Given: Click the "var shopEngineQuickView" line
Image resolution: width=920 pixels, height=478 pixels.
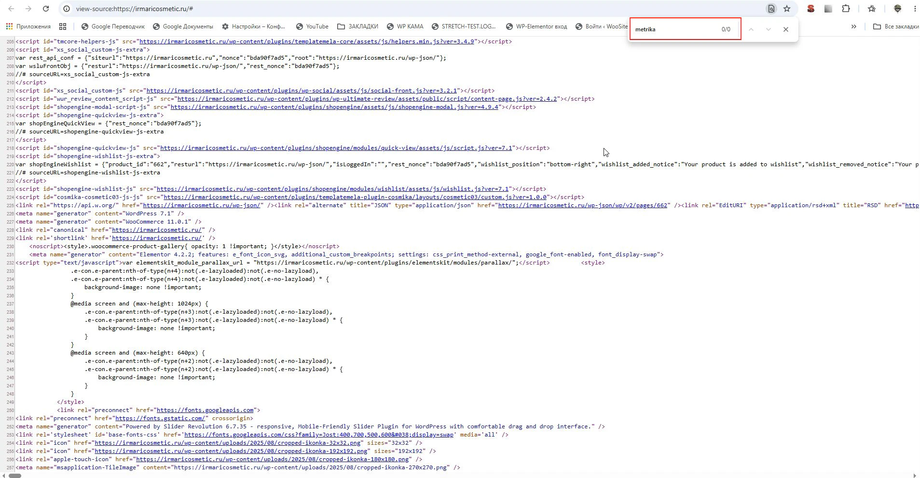Looking at the screenshot, I should [x=109, y=123].
